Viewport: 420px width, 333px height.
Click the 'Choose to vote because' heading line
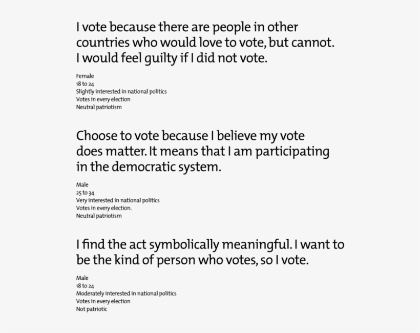(190, 136)
